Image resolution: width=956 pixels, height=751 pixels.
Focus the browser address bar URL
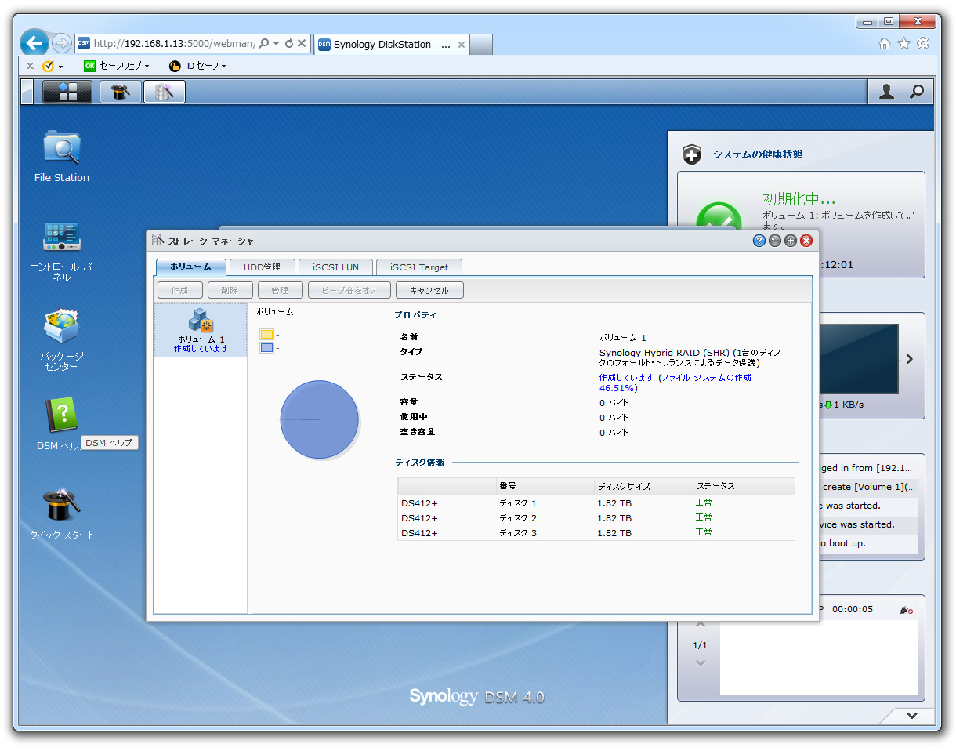click(174, 44)
